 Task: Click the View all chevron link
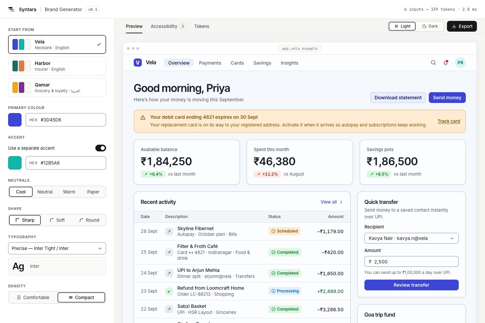332,202
